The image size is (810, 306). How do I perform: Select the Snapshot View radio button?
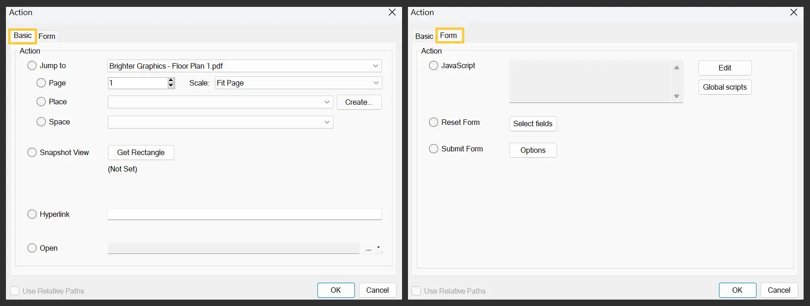coord(32,152)
